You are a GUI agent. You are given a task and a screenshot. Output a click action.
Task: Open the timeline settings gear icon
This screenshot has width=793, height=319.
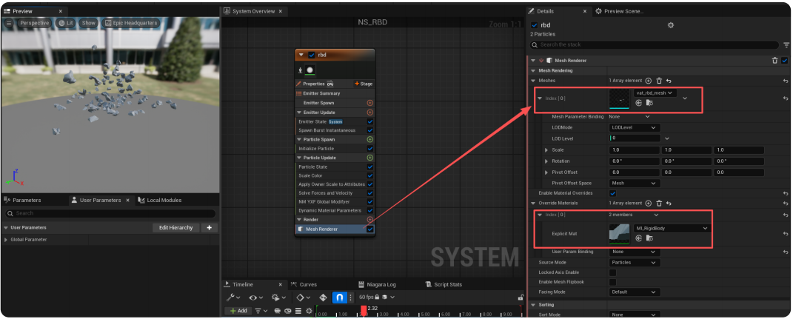point(309,311)
